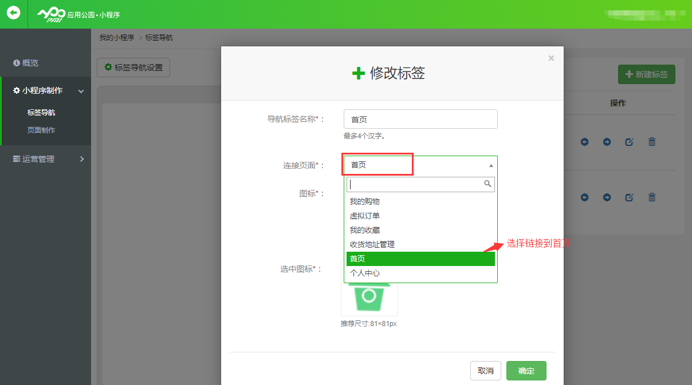Screen dimensions: 692x385
Task: Select 我的购物 from the dropdown list
Action: [365, 201]
